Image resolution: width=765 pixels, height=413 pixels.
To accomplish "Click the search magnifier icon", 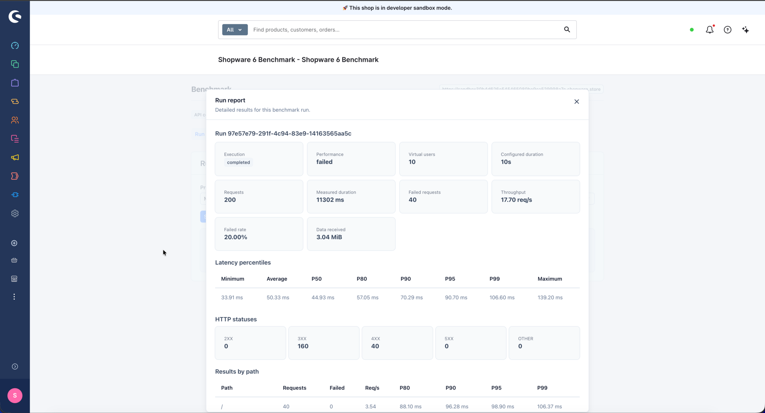I will coord(567,29).
